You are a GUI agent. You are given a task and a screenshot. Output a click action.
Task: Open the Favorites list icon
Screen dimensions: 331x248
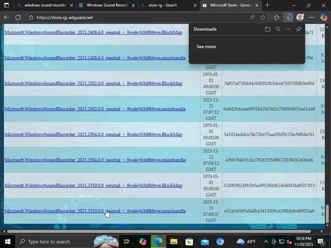(x=277, y=17)
